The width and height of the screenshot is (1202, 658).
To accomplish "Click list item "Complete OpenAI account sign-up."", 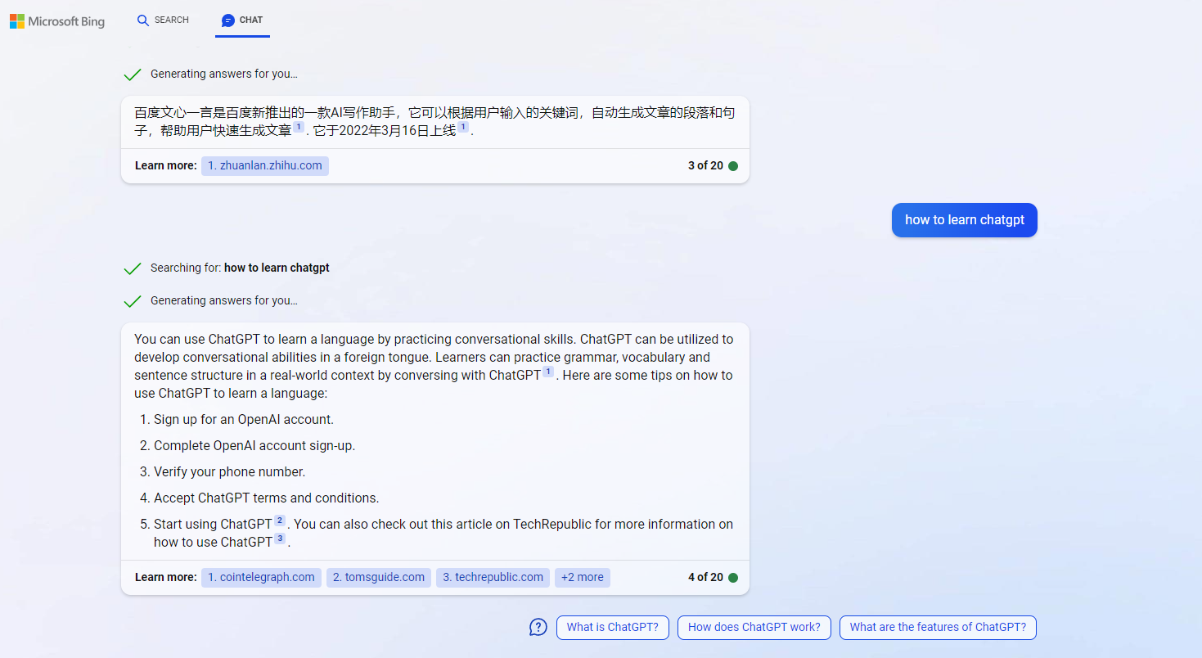I will [x=254, y=445].
